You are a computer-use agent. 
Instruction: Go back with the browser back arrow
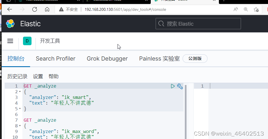10,9
